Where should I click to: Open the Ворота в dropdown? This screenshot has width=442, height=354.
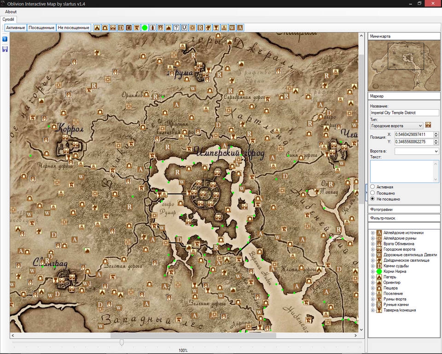[x=417, y=151]
